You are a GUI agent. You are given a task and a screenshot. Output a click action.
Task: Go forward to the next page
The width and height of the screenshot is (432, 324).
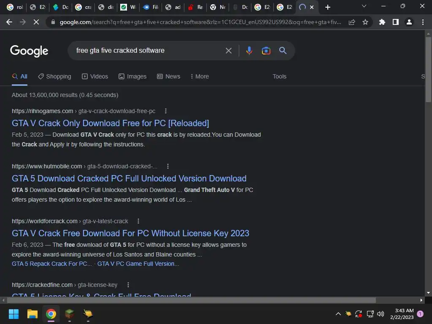[x=23, y=22]
